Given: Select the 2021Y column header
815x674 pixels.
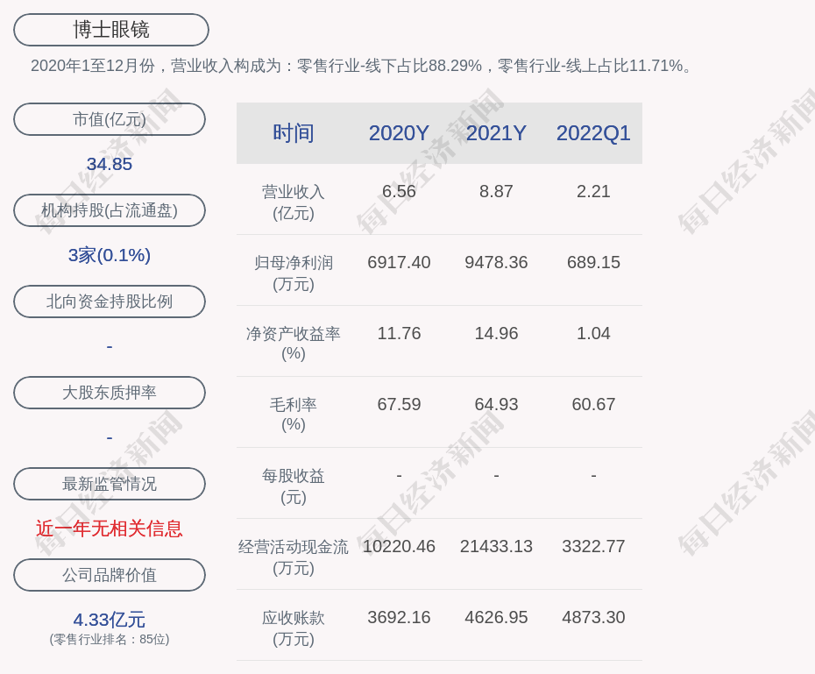Looking at the screenshot, I should point(496,133).
